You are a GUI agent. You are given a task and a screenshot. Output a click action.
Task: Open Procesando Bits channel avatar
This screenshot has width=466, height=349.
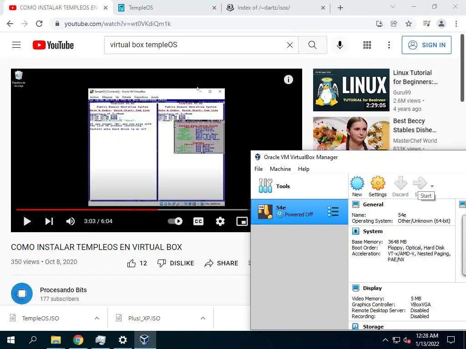click(x=22, y=294)
